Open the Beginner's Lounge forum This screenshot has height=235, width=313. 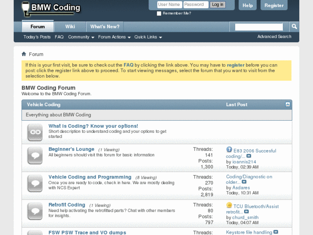pos(71,149)
